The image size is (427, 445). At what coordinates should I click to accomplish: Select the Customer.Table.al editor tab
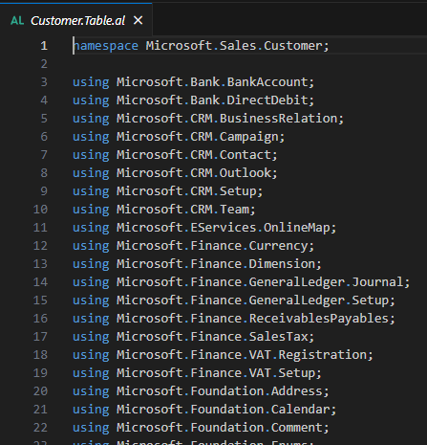(76, 20)
